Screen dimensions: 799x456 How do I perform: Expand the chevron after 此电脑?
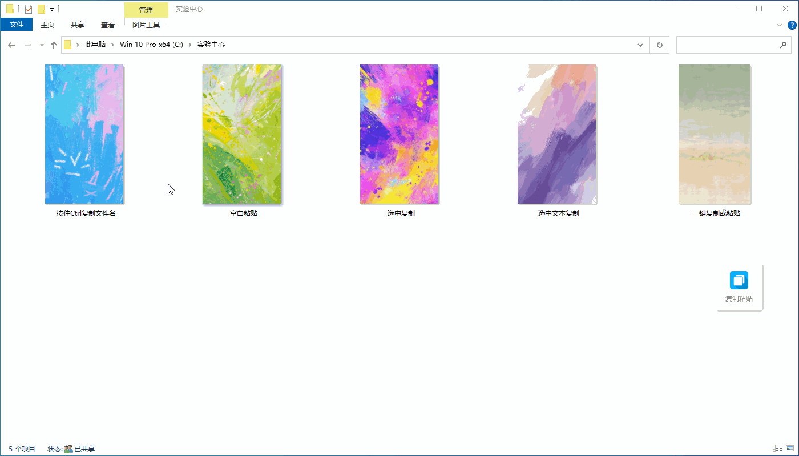point(113,45)
